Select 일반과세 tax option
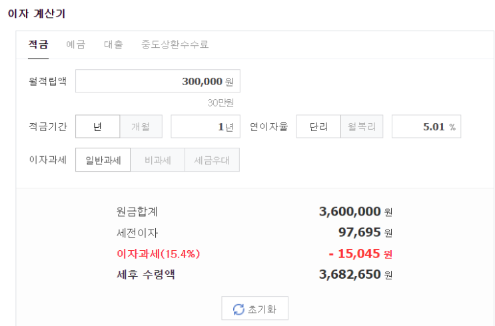495x326 pixels. coord(103,160)
